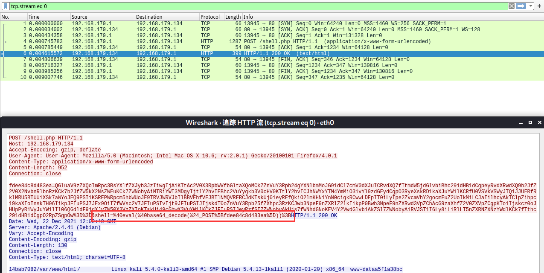Select packet 5 ACK with Ack=1234 Len=0
The width and height of the screenshot is (544, 273).
point(272,47)
